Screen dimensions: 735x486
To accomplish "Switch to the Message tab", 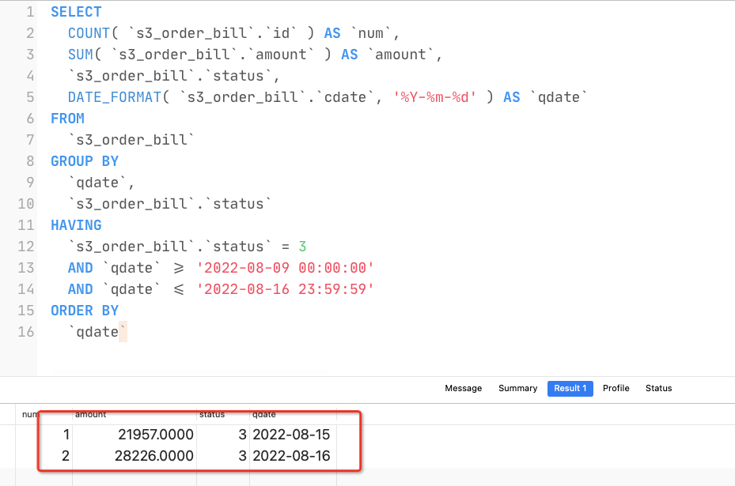I will click(x=463, y=388).
